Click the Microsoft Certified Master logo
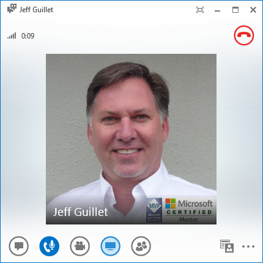This screenshot has height=263, width=263. tap(189, 210)
